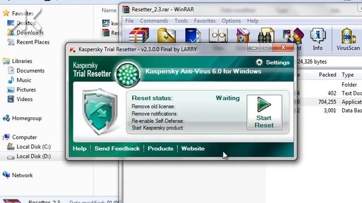Visit the Website link
362x203 pixels.
point(193,148)
